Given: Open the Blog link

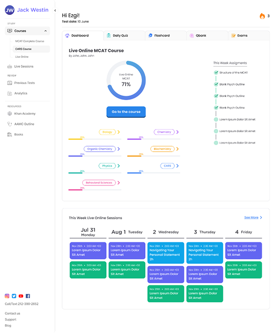Looking at the screenshot, I should tap(8, 325).
